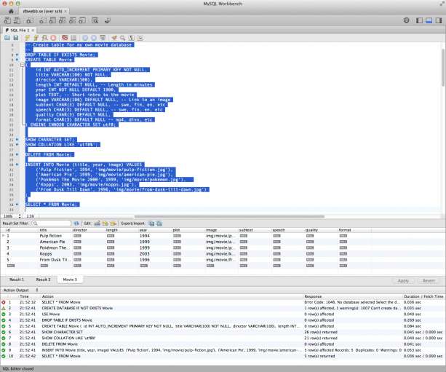Screen dimensions: 446x372
Task: Open inspector for selected object
Action: (30, 20)
